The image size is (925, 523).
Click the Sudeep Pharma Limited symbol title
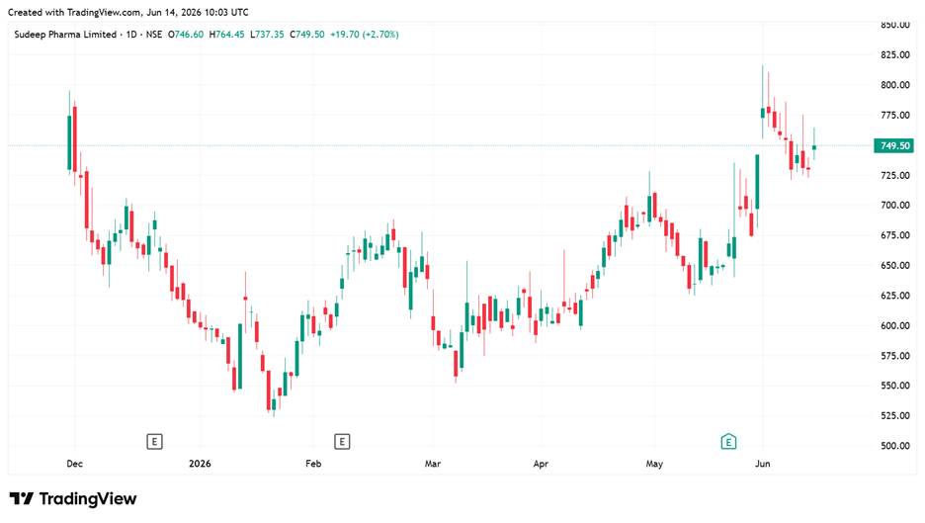65,35
